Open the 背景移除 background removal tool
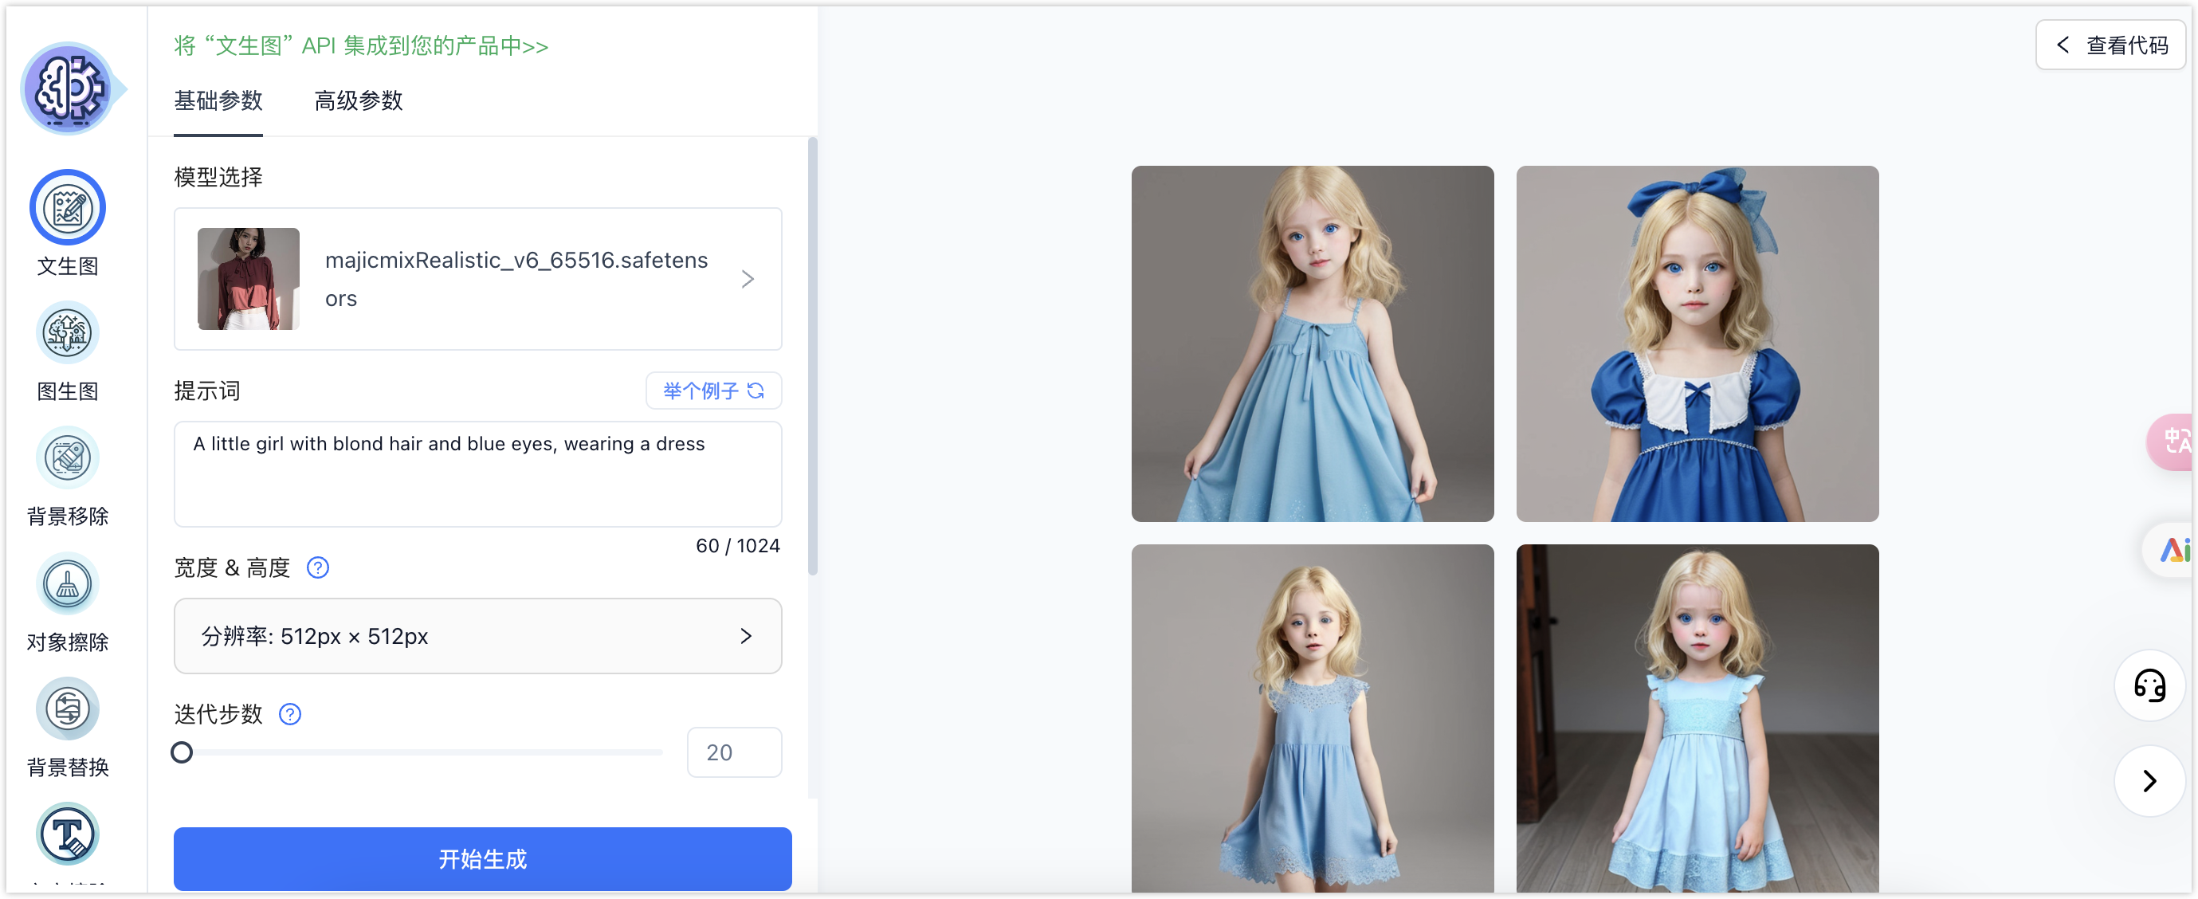 pyautogui.click(x=68, y=459)
